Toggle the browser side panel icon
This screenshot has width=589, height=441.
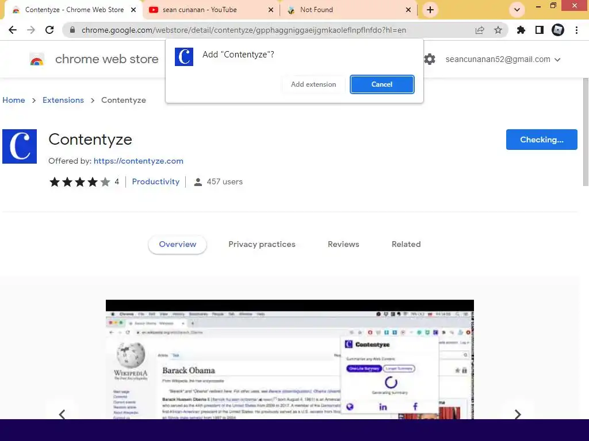pos(540,30)
